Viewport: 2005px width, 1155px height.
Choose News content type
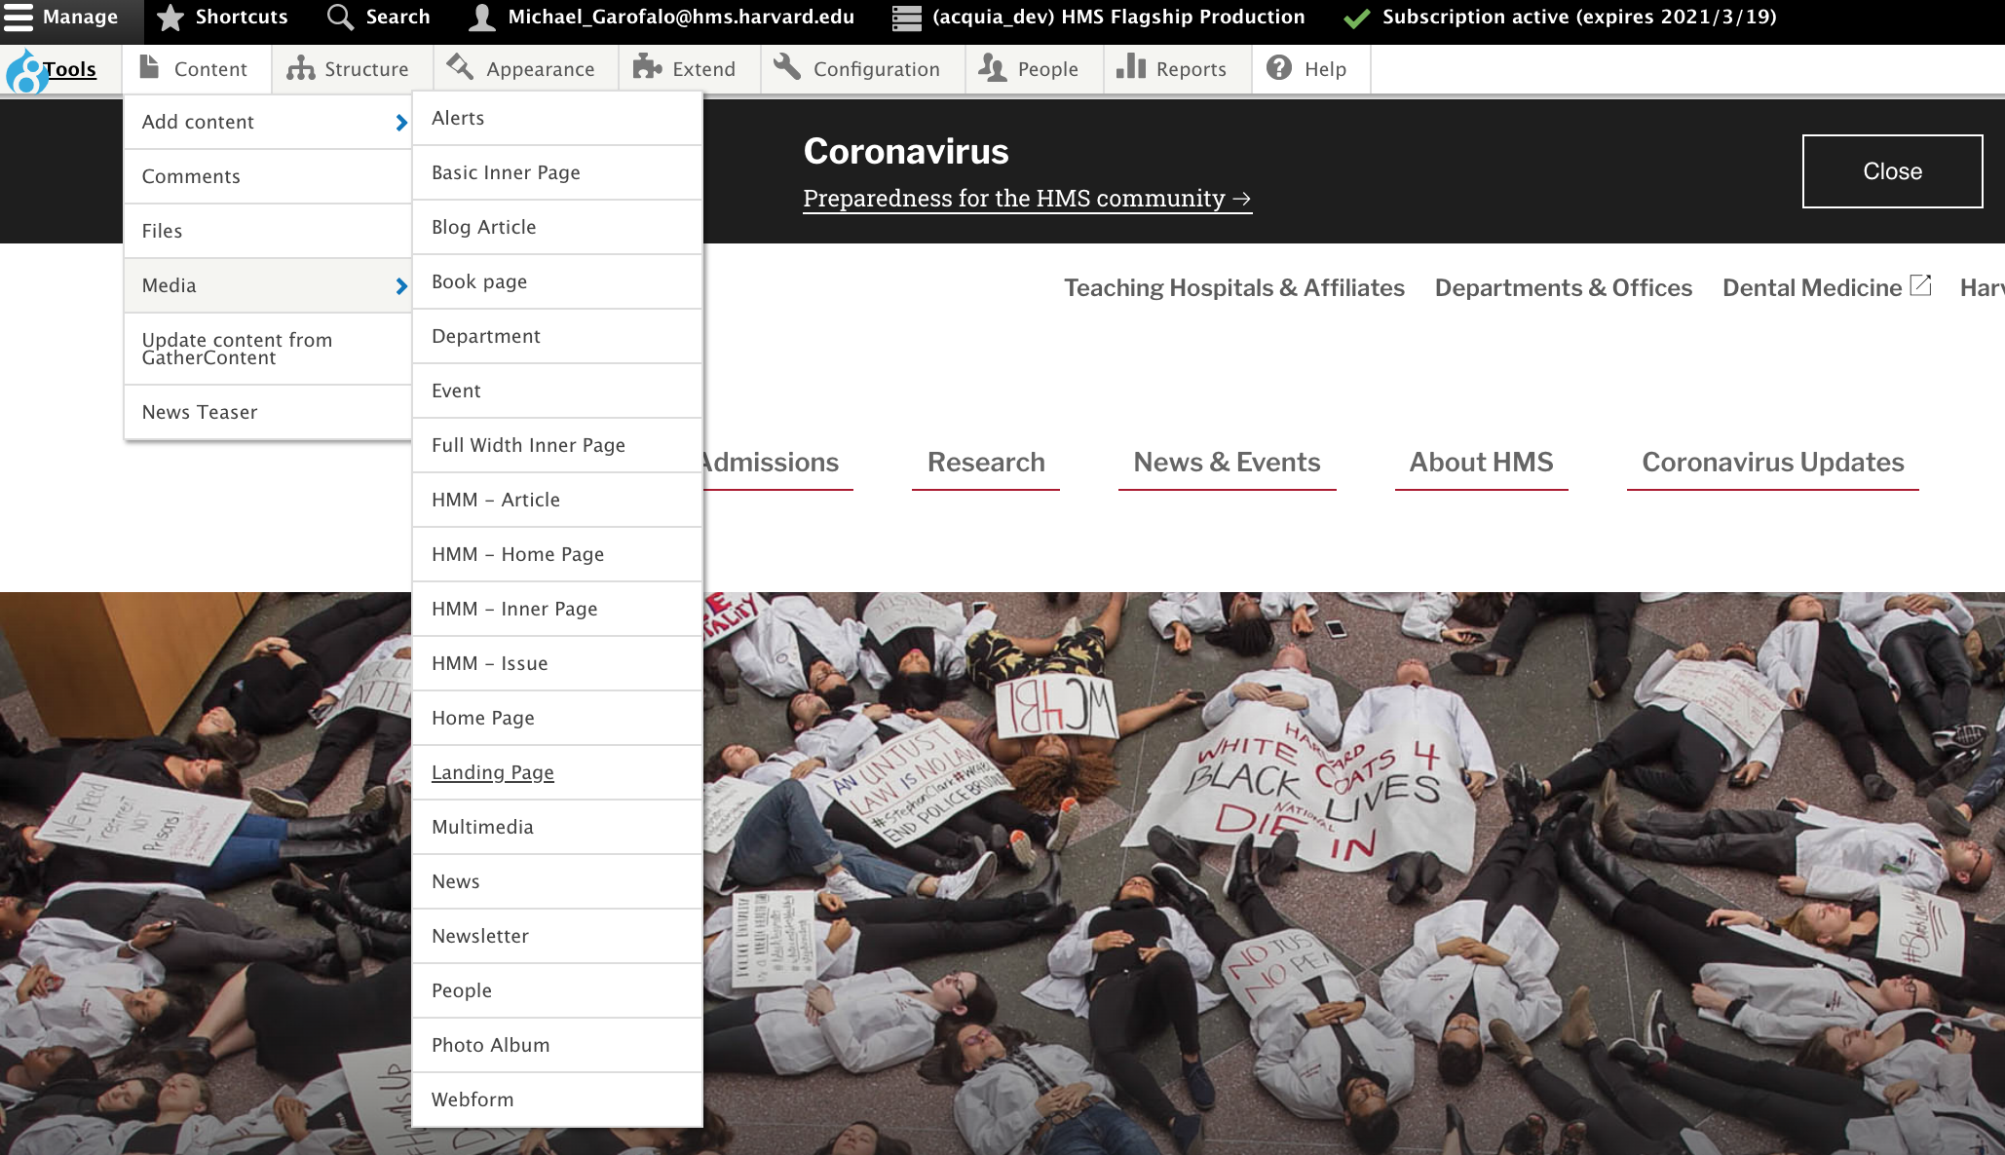click(x=557, y=881)
